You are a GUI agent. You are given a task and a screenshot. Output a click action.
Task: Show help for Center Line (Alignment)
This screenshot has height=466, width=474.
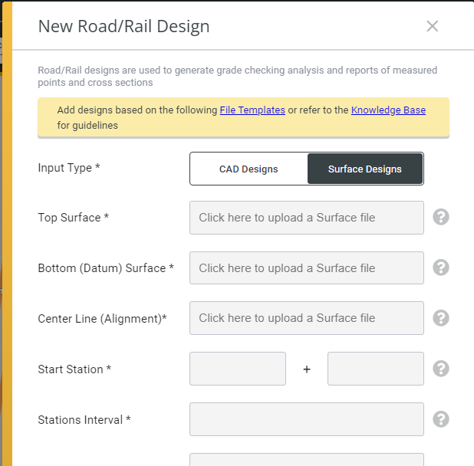[x=441, y=318]
